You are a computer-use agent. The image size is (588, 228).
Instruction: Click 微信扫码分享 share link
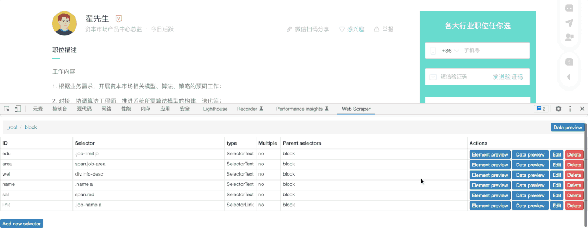click(x=308, y=29)
